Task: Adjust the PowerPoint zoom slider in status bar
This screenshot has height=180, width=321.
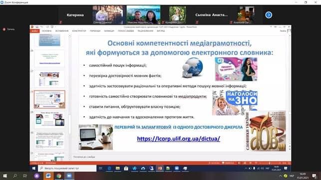Action: pyautogui.click(x=270, y=163)
